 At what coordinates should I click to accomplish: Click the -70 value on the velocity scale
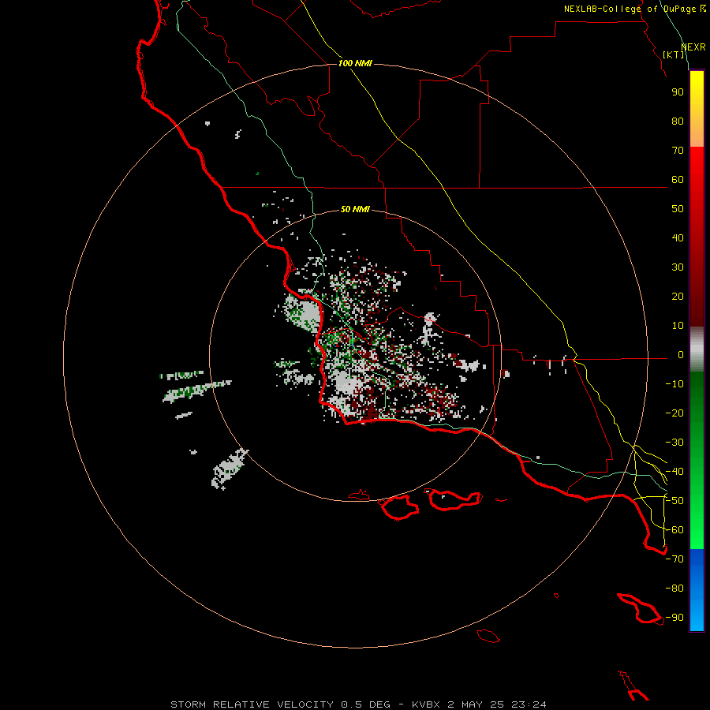[674, 559]
